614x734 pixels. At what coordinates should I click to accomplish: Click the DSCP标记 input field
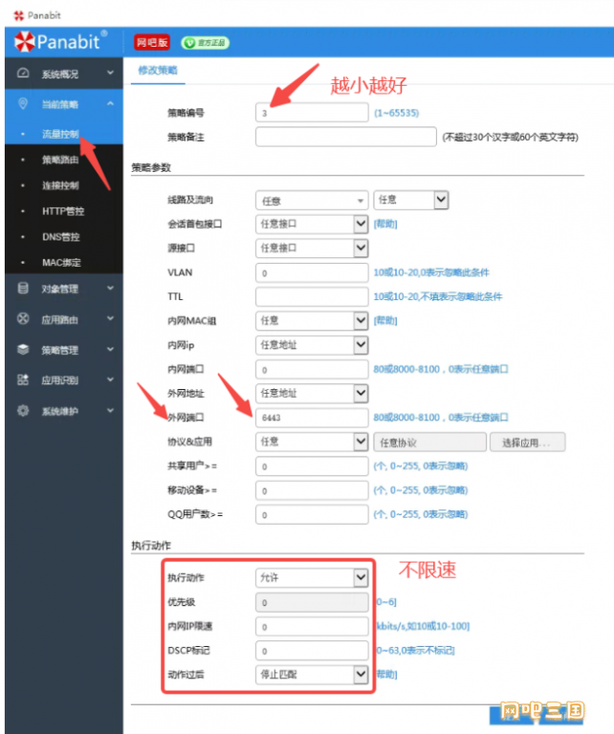[x=312, y=651]
